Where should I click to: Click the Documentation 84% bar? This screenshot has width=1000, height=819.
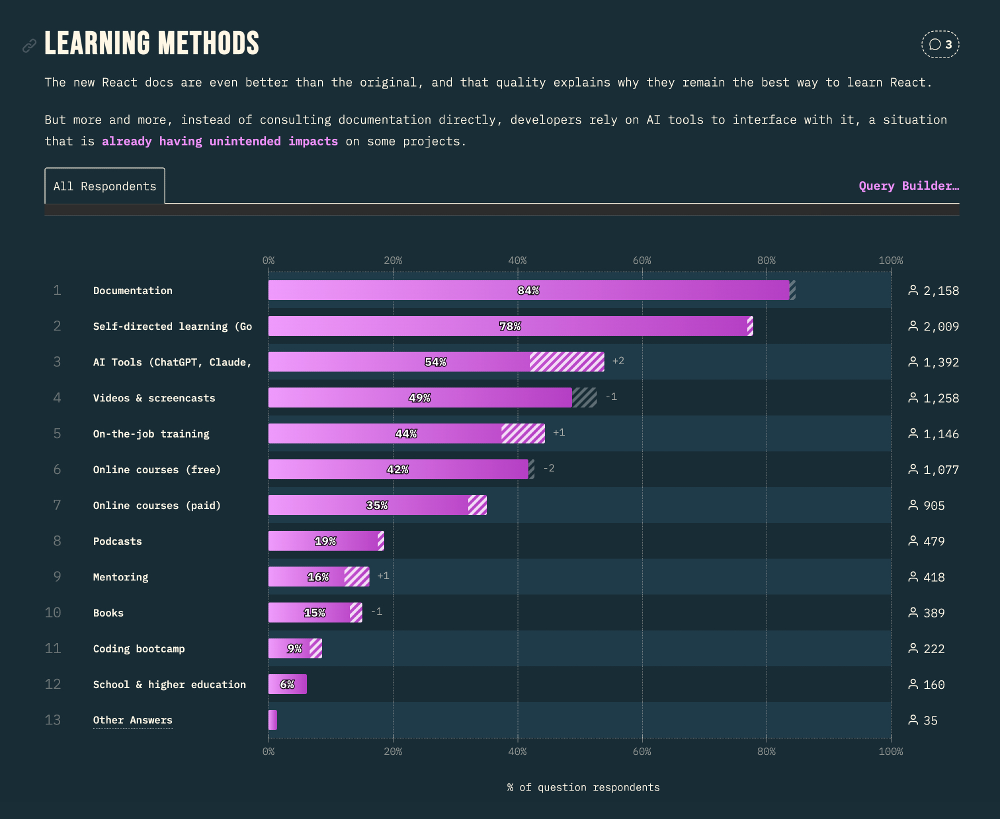click(x=528, y=290)
